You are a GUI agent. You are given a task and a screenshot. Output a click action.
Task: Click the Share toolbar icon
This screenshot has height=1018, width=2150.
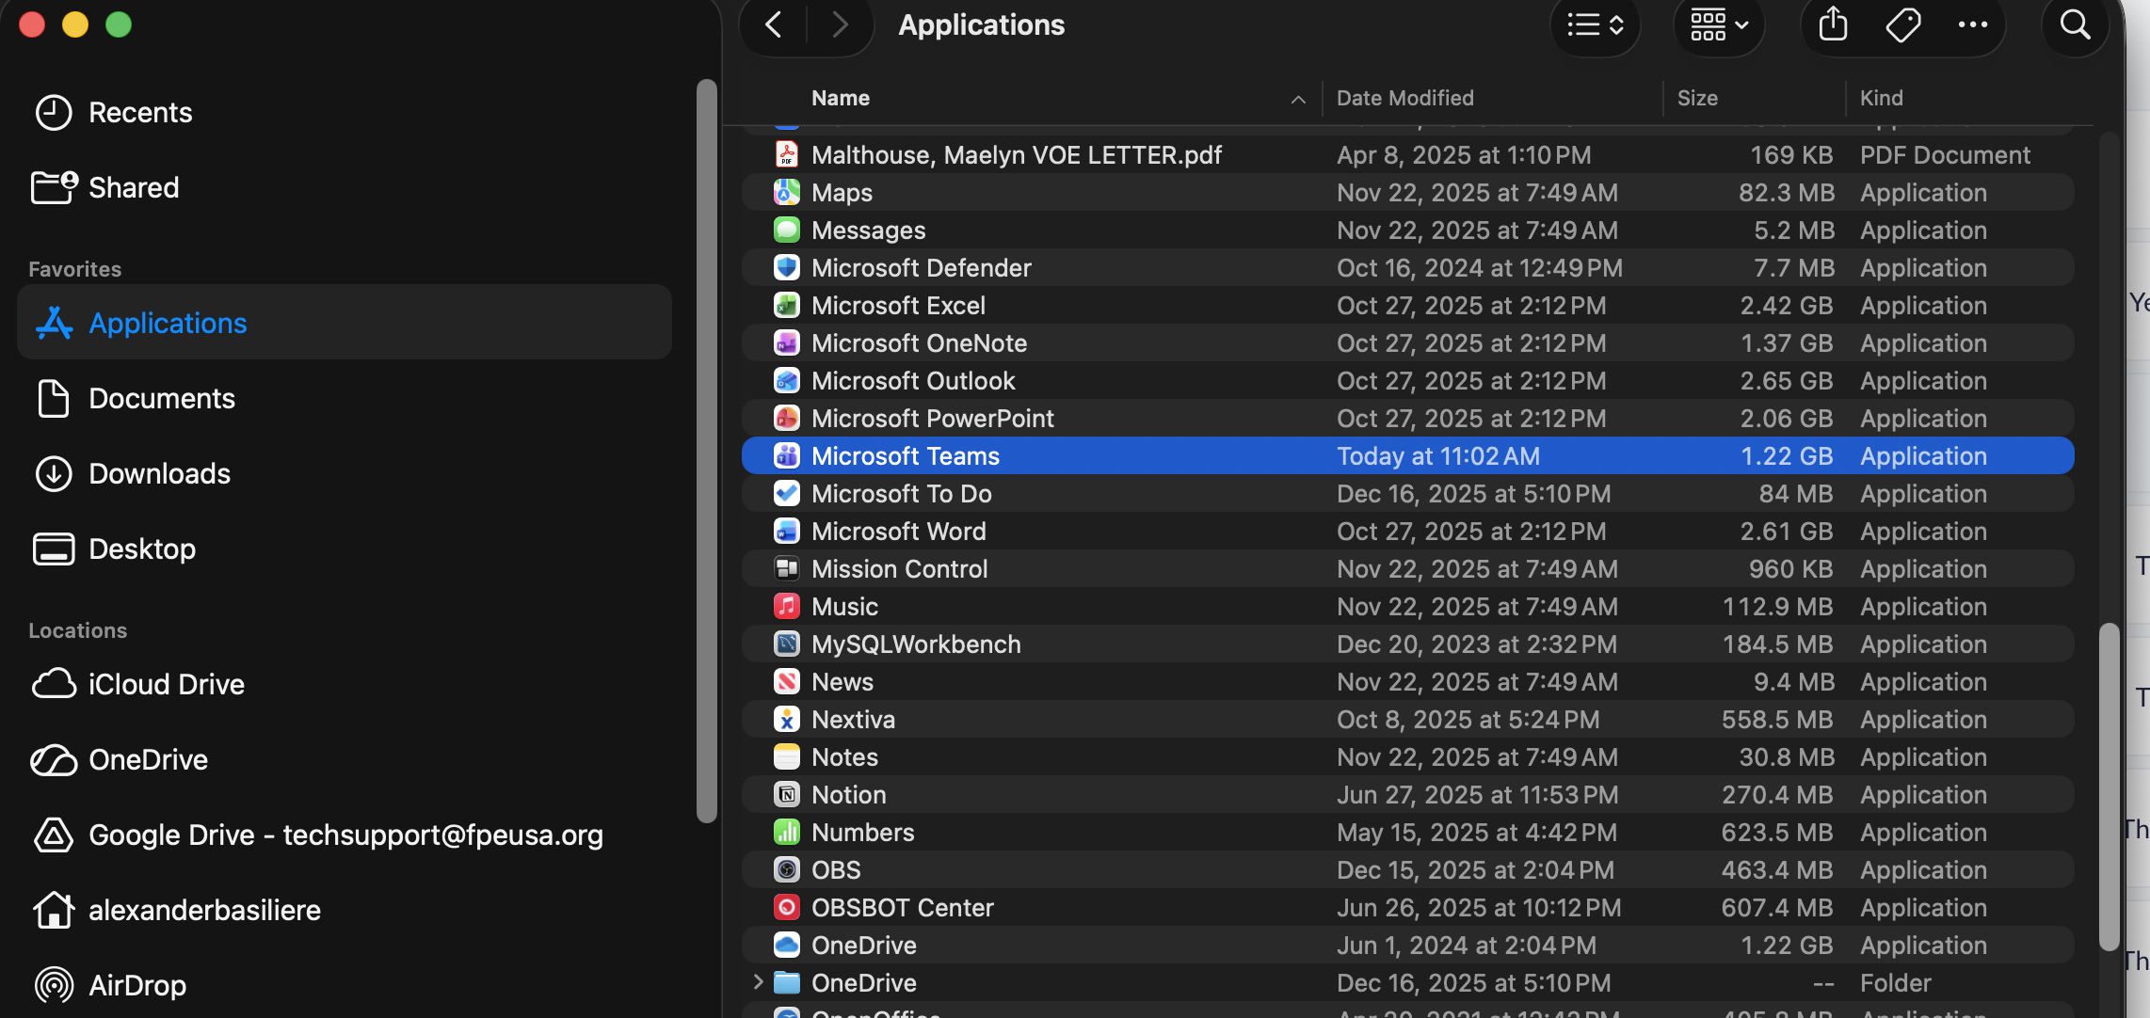coord(1832,24)
